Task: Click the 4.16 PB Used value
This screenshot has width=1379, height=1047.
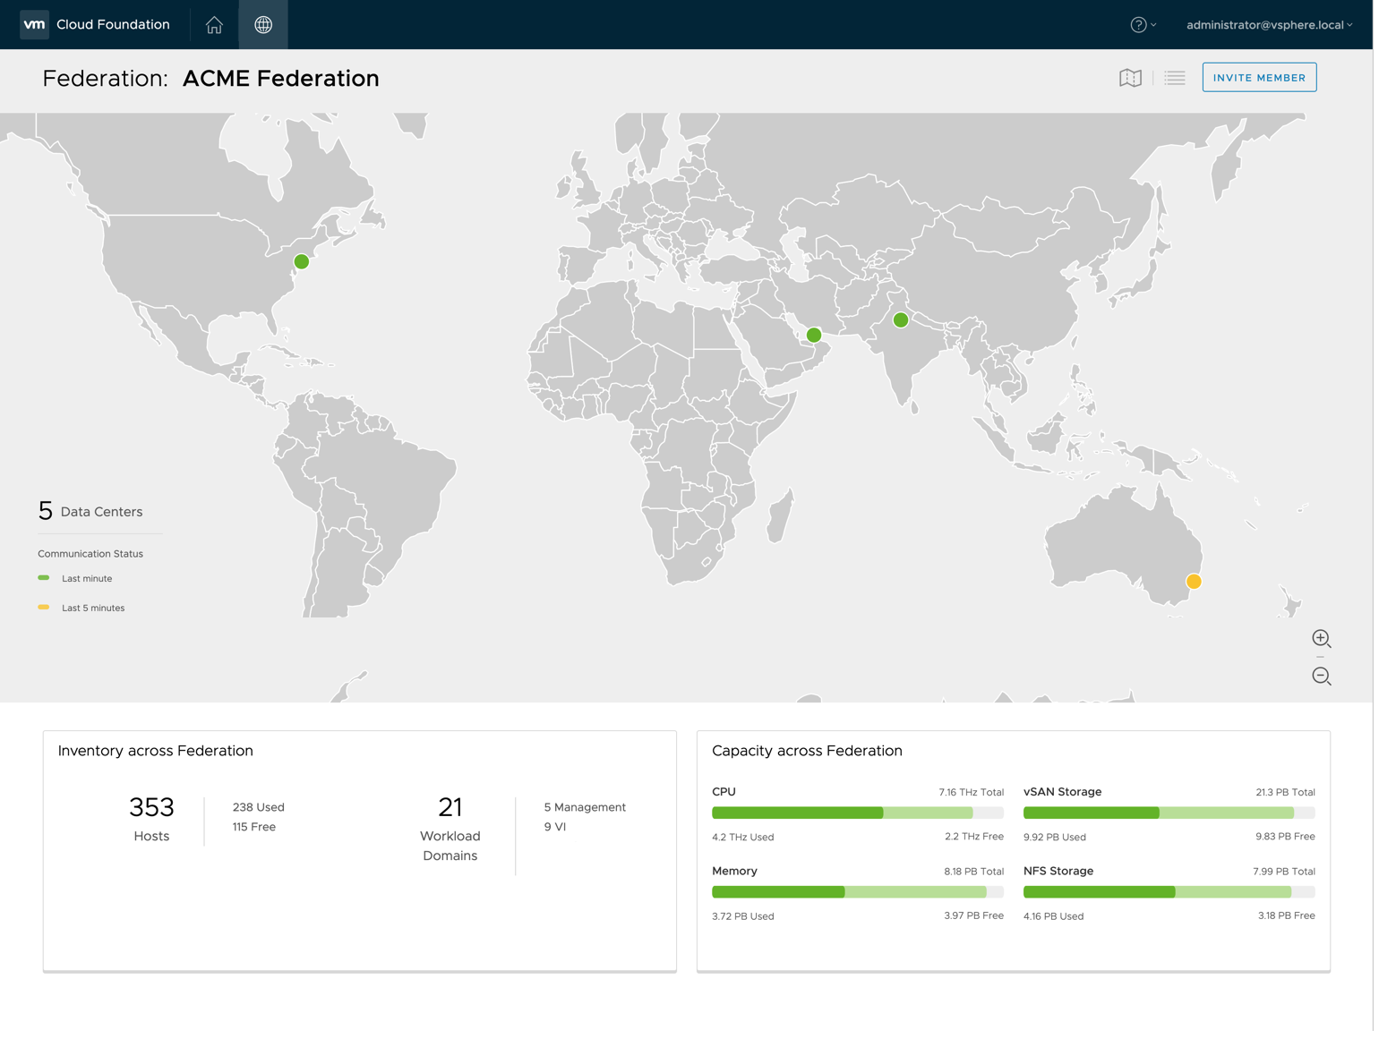Action: pos(1054,916)
